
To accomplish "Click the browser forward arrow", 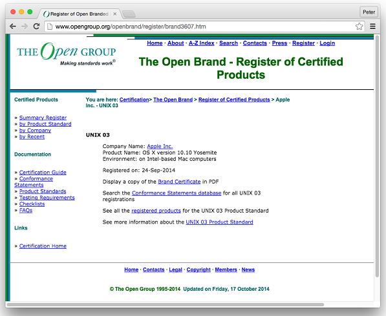I will coord(25,26).
